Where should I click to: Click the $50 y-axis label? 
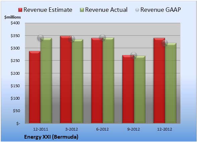click(x=16, y=111)
